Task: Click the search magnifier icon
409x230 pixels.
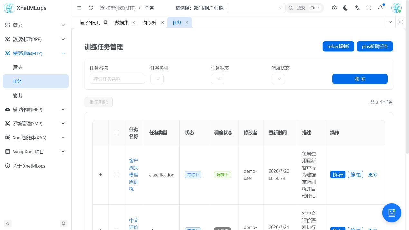Action: (290, 8)
